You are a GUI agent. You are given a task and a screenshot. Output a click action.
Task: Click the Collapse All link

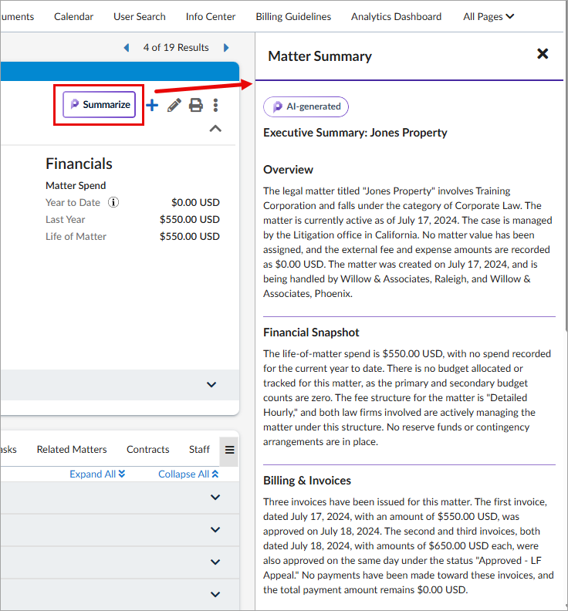pyautogui.click(x=188, y=474)
